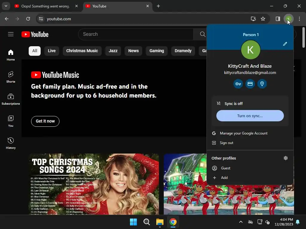Open saved passwords key icon
Viewport: 306px width, 229px height.
pyautogui.click(x=238, y=84)
